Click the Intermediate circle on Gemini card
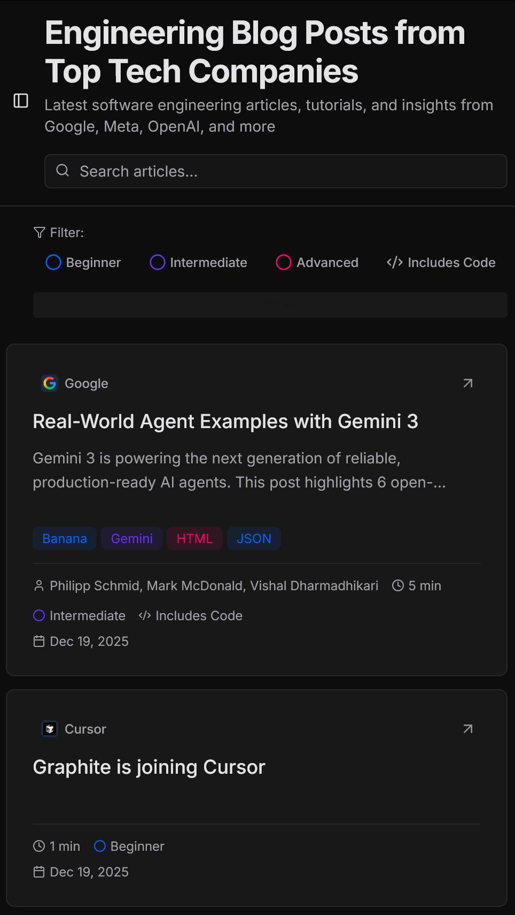The image size is (515, 915). click(39, 615)
